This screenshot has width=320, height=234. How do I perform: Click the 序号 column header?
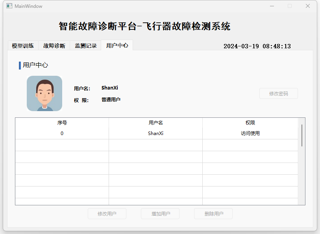tap(62, 123)
